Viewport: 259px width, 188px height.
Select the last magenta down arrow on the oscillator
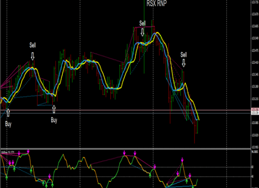[x=190, y=175]
